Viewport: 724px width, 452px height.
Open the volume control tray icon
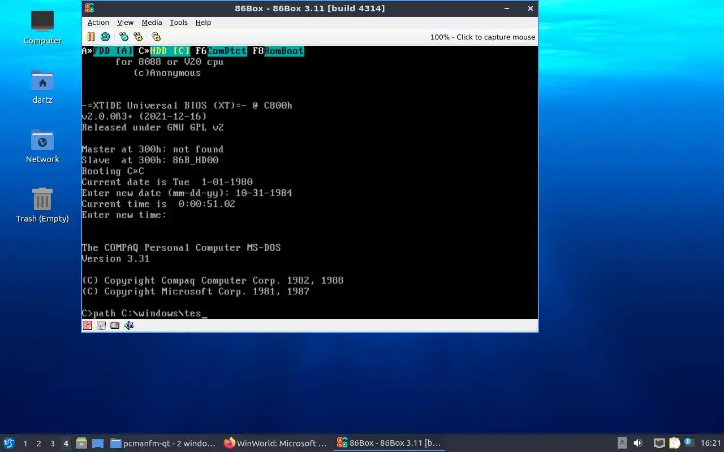(638, 444)
